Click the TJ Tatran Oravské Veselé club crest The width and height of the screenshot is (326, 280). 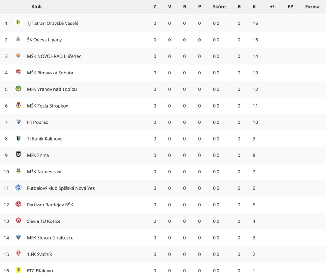18,23
